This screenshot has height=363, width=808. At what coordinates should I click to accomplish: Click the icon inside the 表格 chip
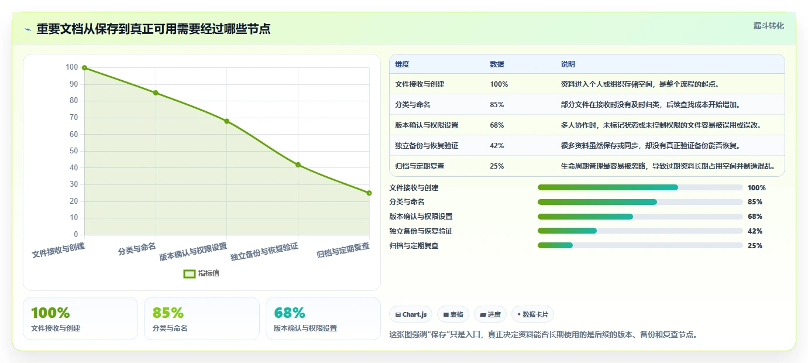point(446,315)
